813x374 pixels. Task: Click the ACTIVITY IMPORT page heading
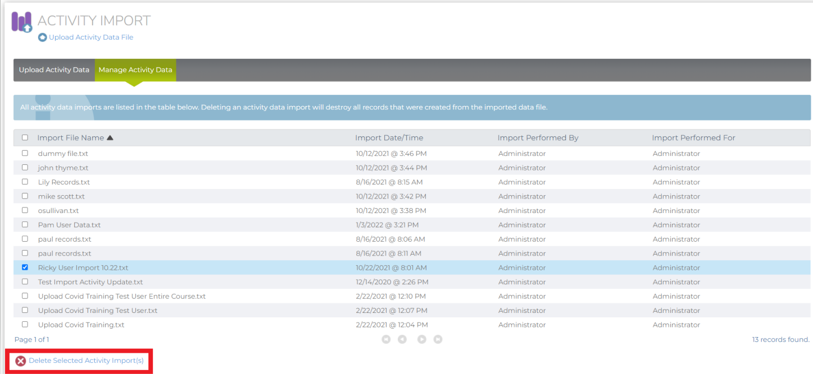(94, 21)
